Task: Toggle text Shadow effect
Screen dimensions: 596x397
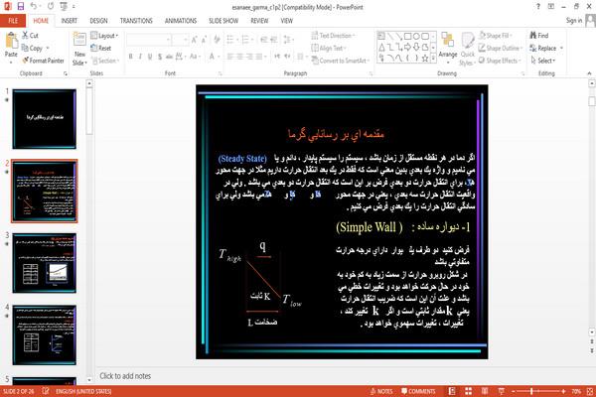Action: point(160,57)
